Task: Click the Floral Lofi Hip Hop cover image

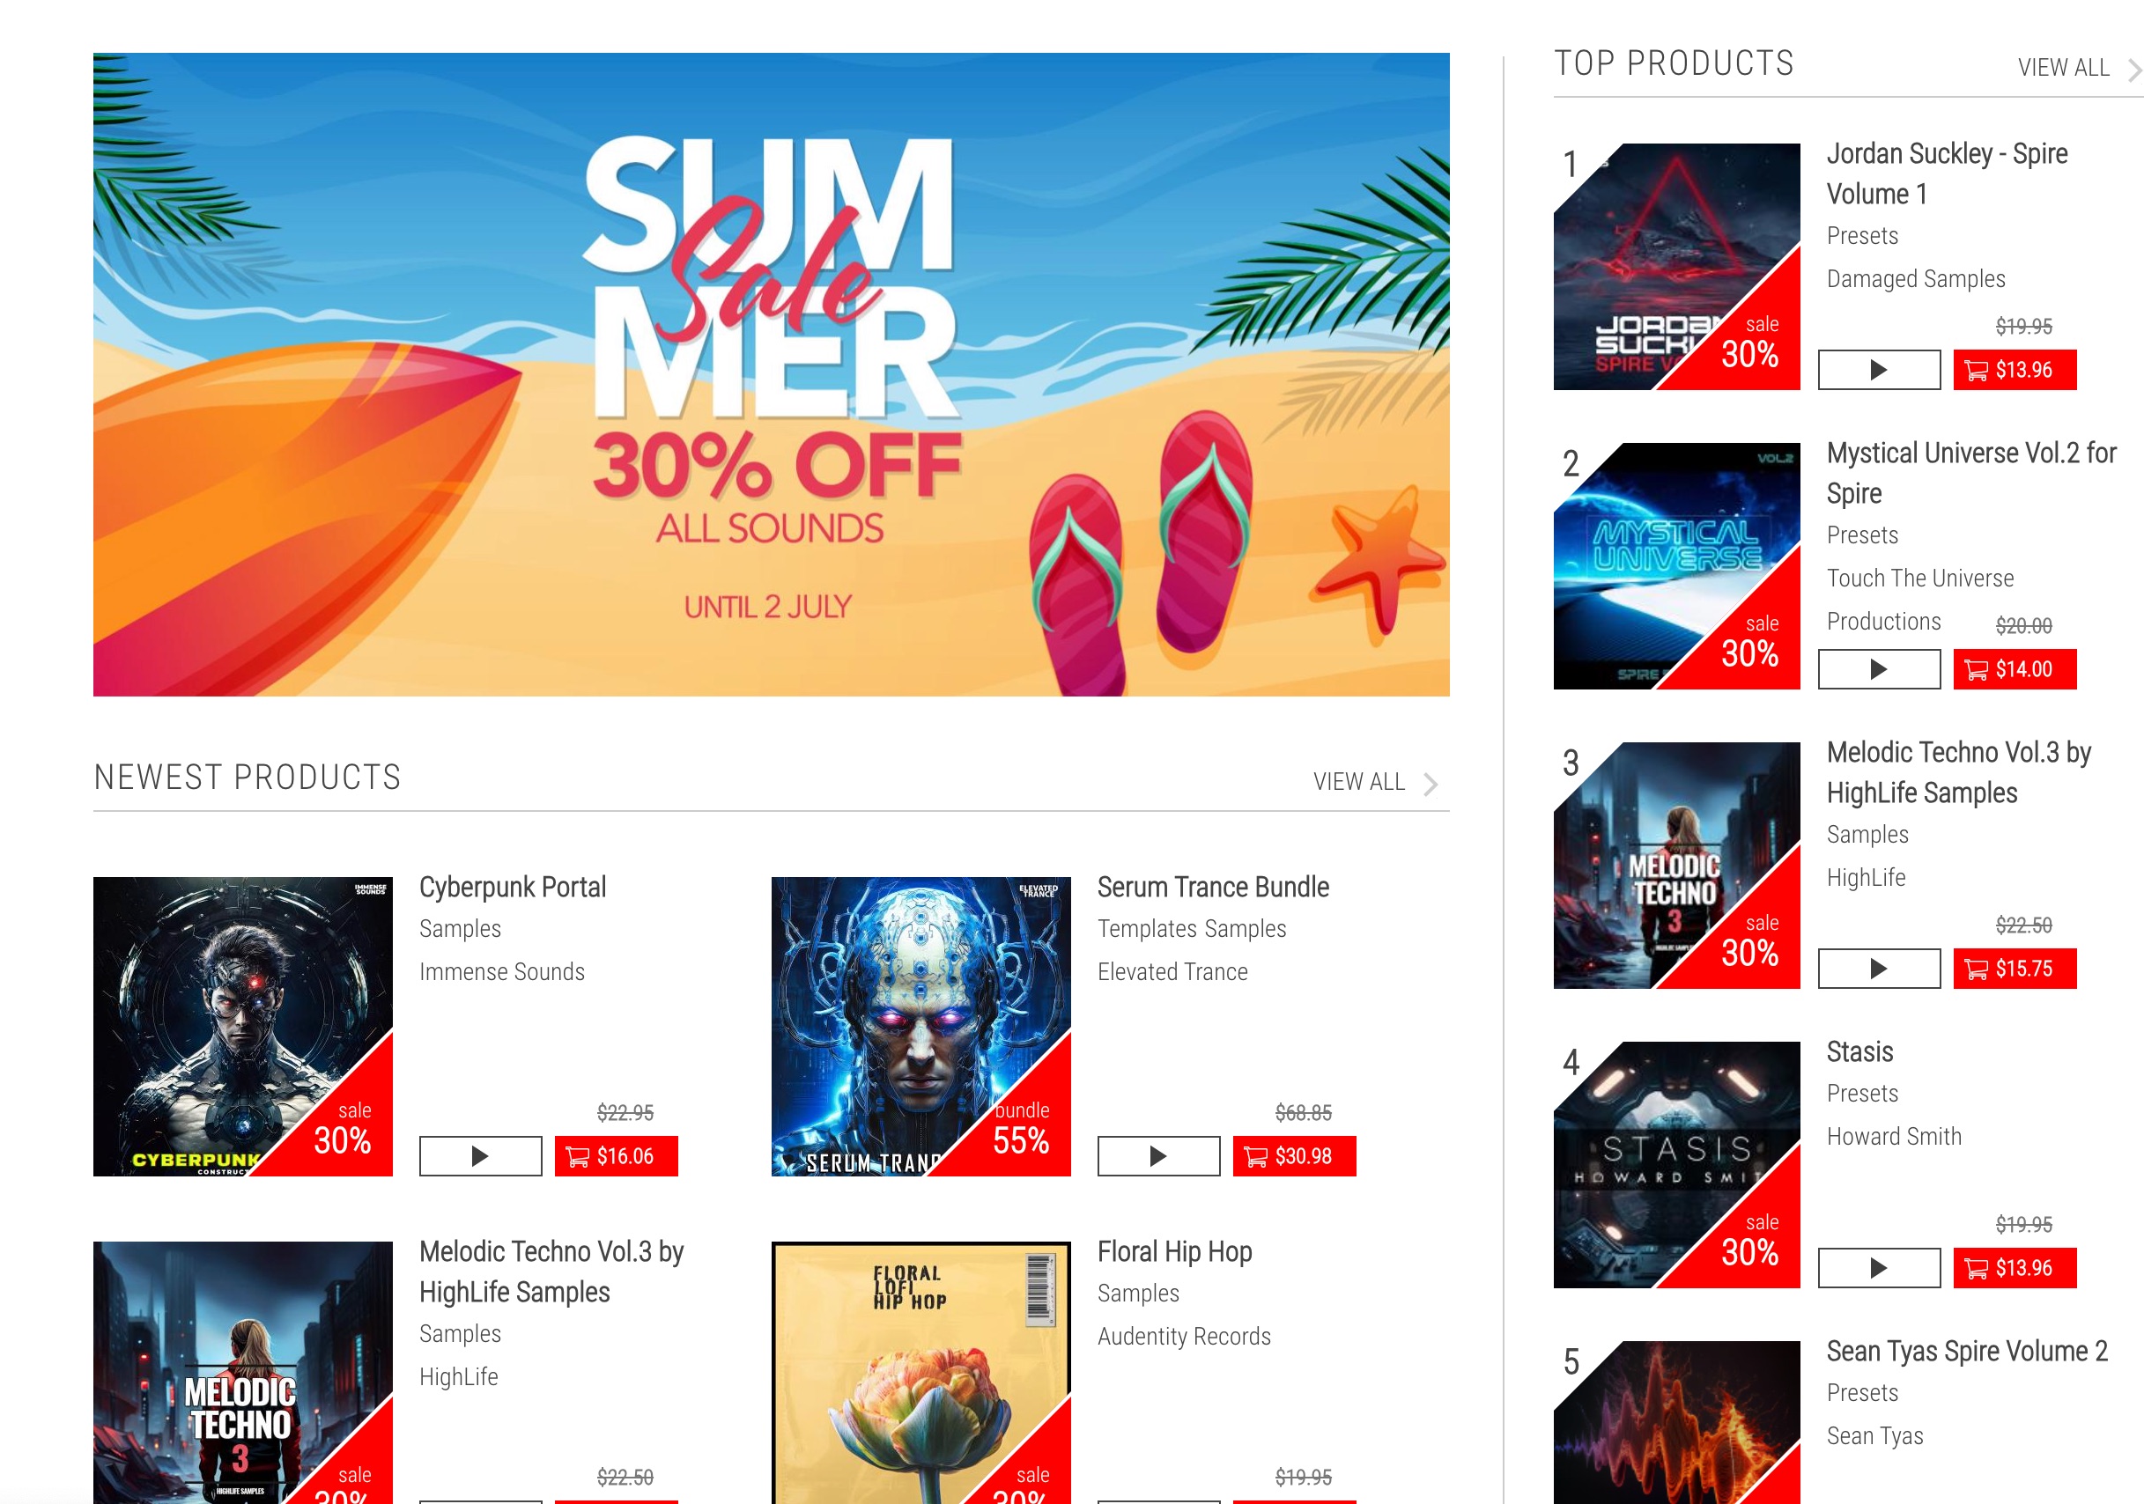Action: click(x=920, y=1371)
